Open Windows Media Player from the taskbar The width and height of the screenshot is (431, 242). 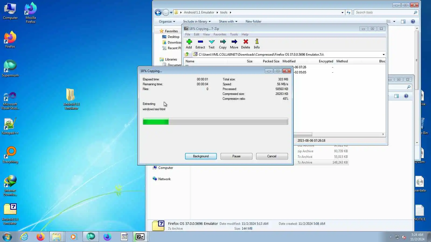click(x=73, y=237)
